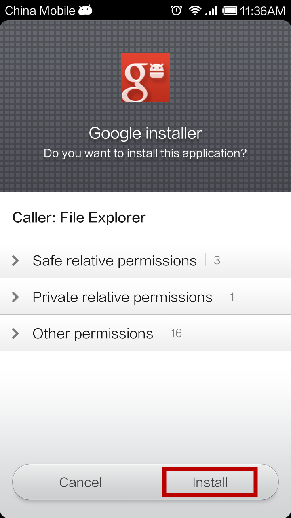Tap the China Mobile carrier label

click(40, 11)
